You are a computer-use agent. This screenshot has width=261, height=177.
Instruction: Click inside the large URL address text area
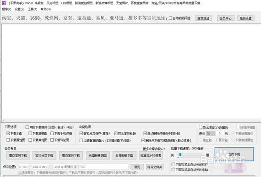pyautogui.click(x=131, y=71)
